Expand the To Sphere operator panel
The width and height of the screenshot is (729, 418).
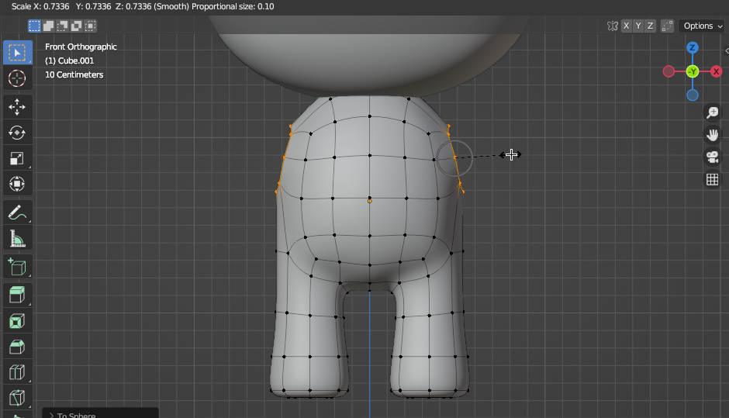(x=100, y=413)
